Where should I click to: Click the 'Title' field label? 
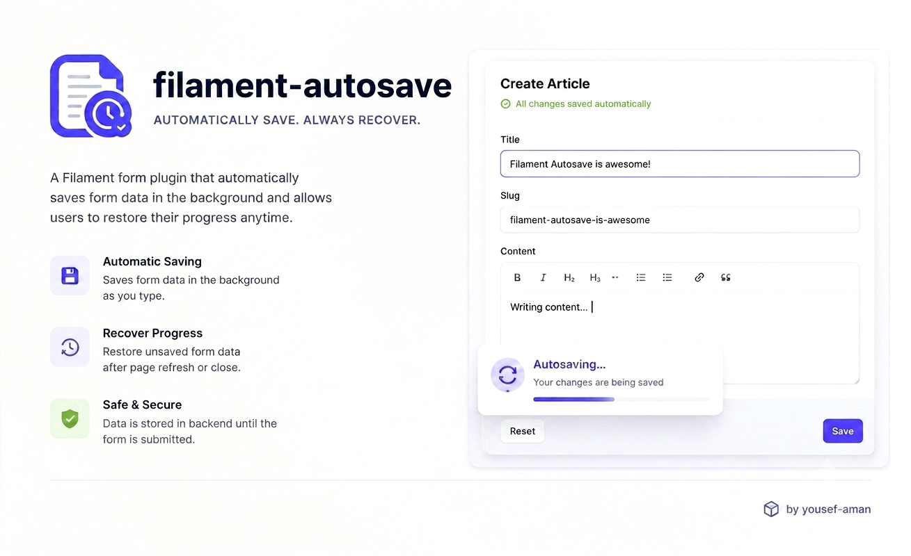(x=510, y=140)
